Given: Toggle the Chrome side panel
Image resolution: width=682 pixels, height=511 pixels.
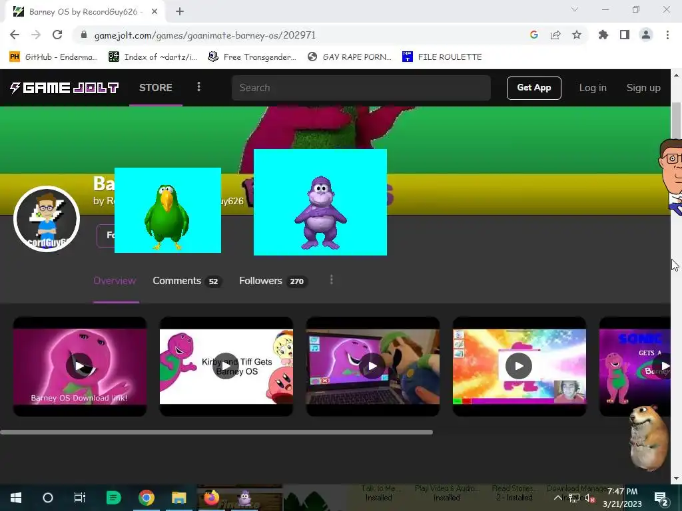Looking at the screenshot, I should pos(625,35).
